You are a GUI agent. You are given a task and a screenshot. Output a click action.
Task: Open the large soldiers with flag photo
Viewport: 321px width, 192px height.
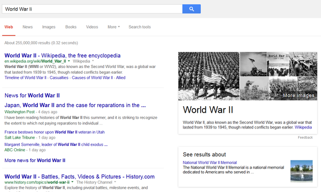[208, 76]
